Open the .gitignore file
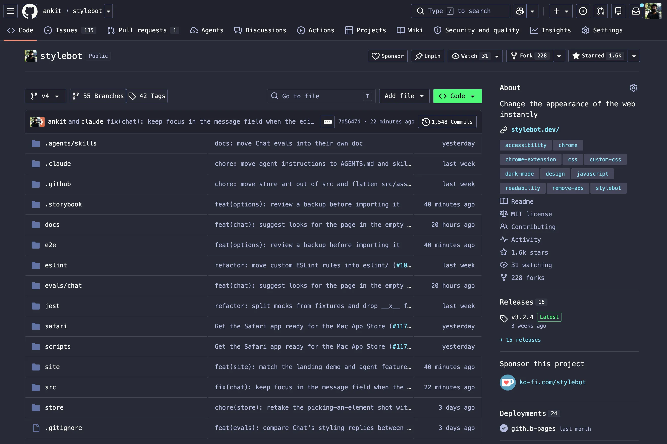 63,428
